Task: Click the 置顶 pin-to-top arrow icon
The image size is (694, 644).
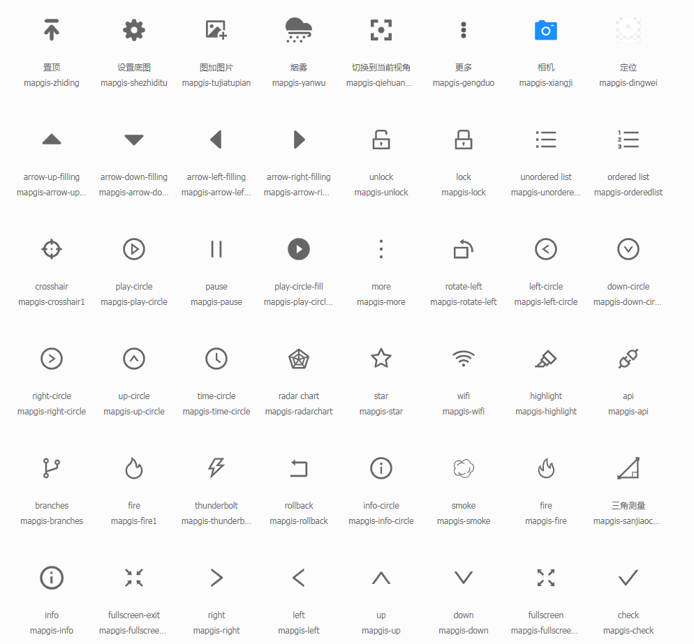Action: (52, 30)
